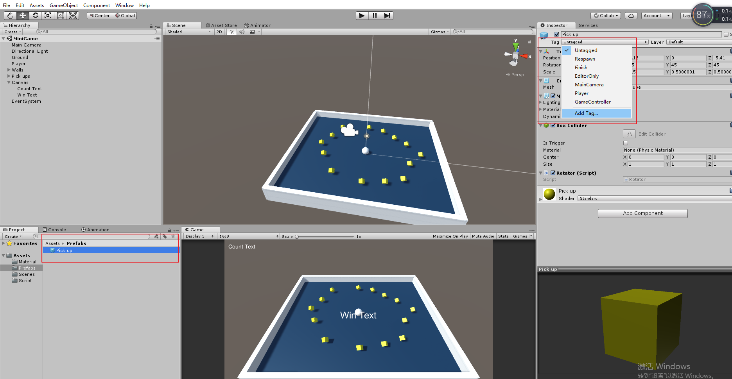Click the Play button
This screenshot has width=732, height=379.
362,16
